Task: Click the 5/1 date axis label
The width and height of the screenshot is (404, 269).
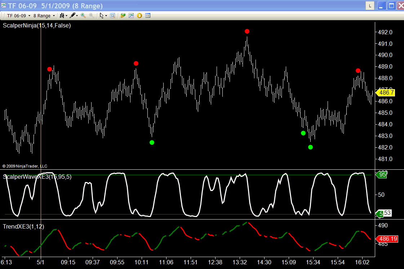Action: (x=40, y=262)
